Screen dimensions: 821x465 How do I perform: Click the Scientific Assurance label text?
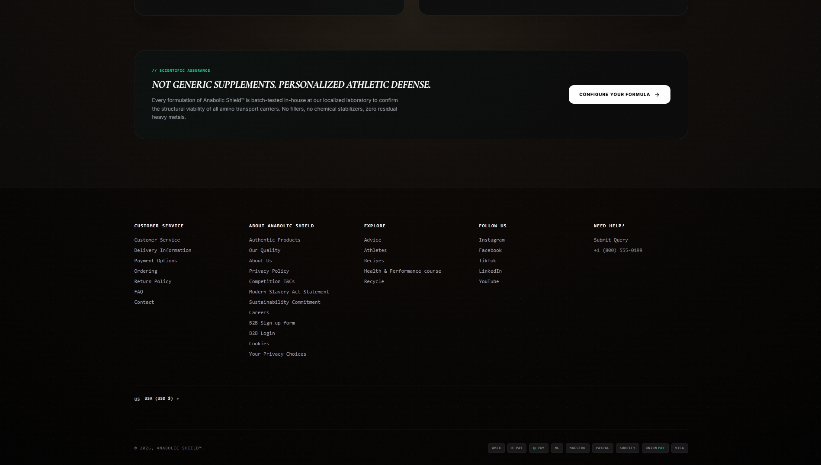click(181, 70)
